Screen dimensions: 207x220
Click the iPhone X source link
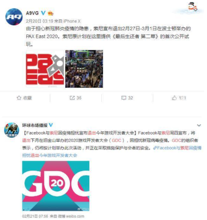pos(72,21)
